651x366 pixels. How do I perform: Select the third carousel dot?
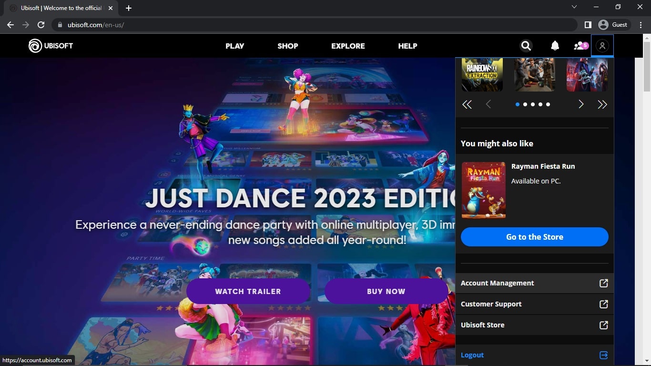point(533,104)
